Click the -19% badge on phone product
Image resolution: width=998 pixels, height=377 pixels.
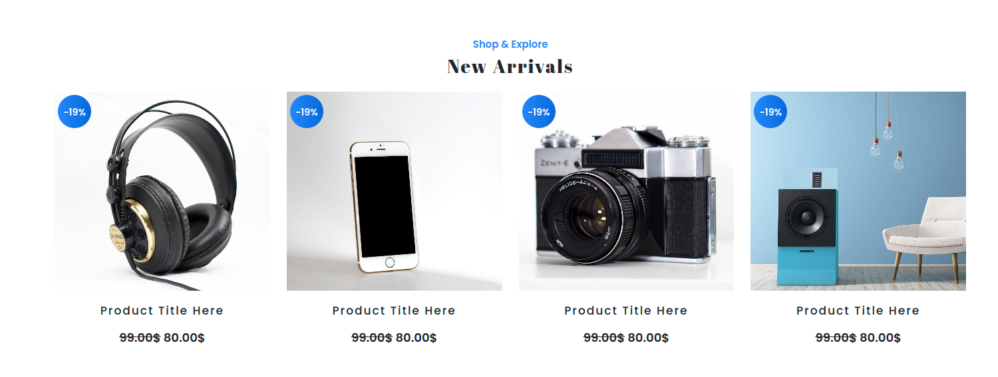[x=307, y=112]
